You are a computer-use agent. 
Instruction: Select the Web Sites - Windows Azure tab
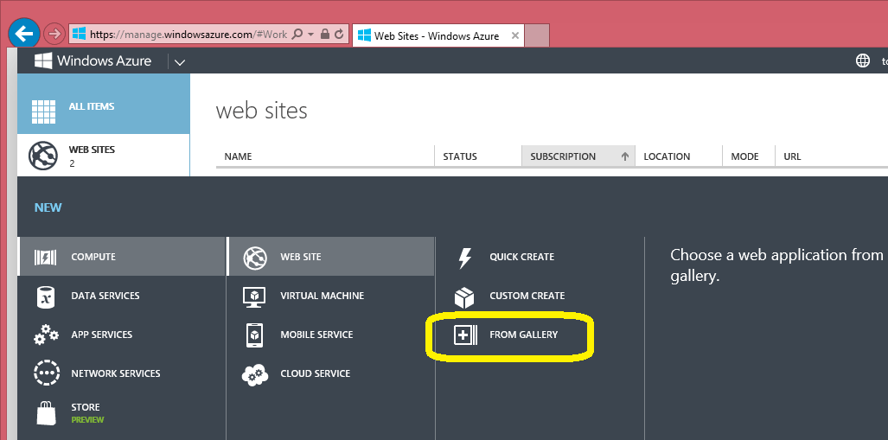click(x=438, y=35)
